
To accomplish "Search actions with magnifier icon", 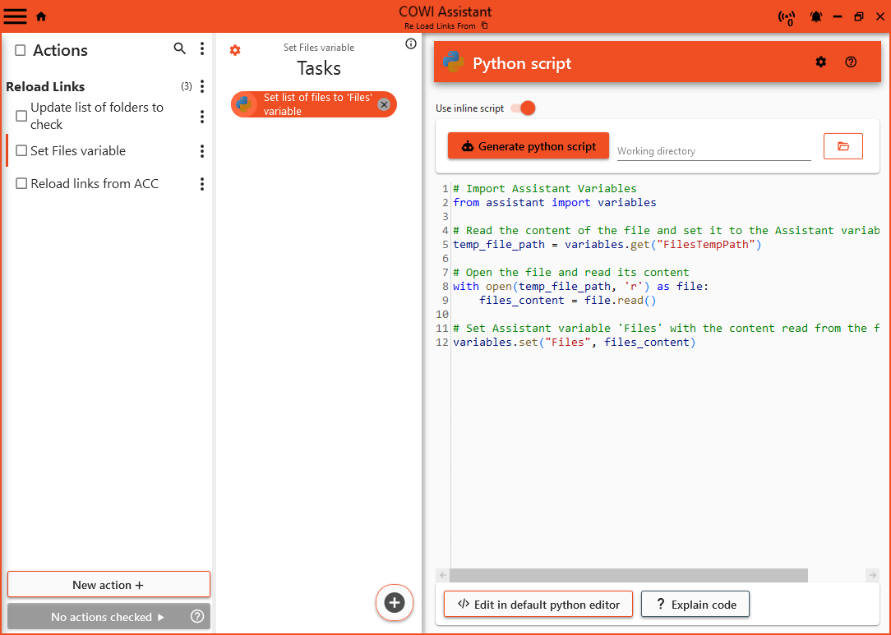I will (x=180, y=49).
